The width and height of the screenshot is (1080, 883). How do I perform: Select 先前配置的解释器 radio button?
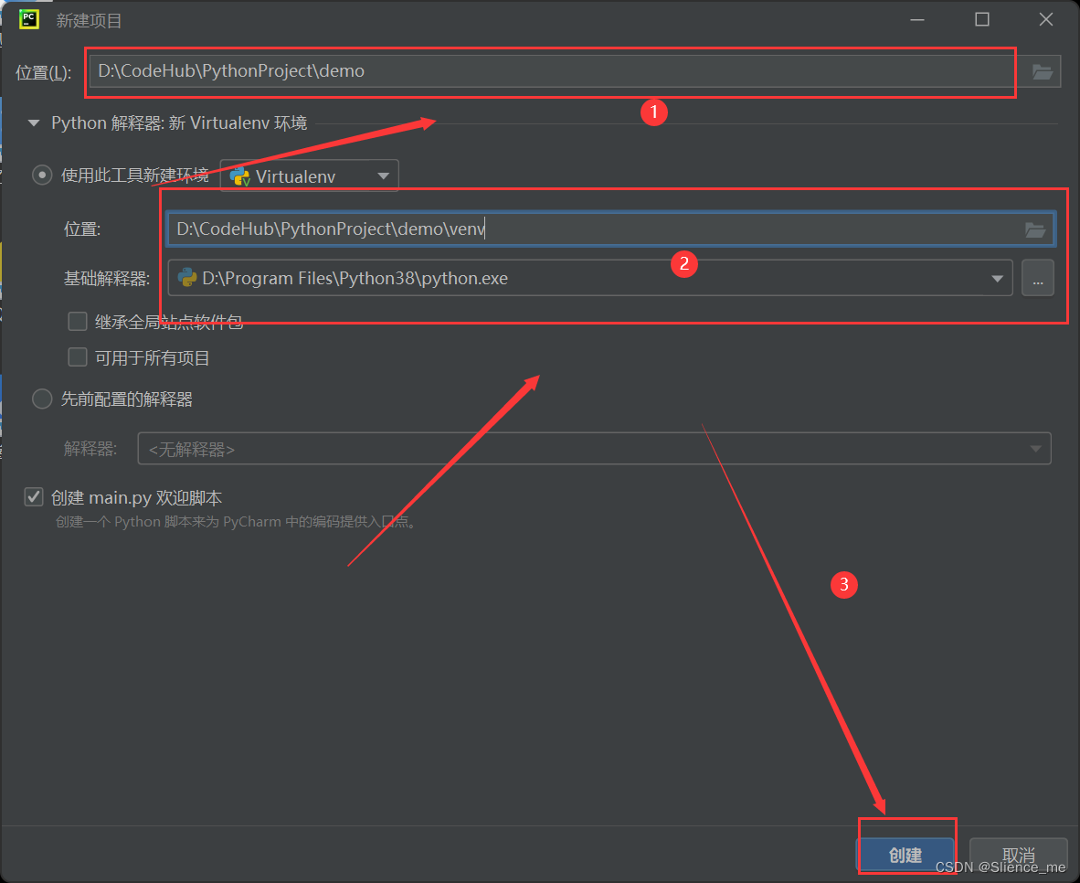(42, 399)
